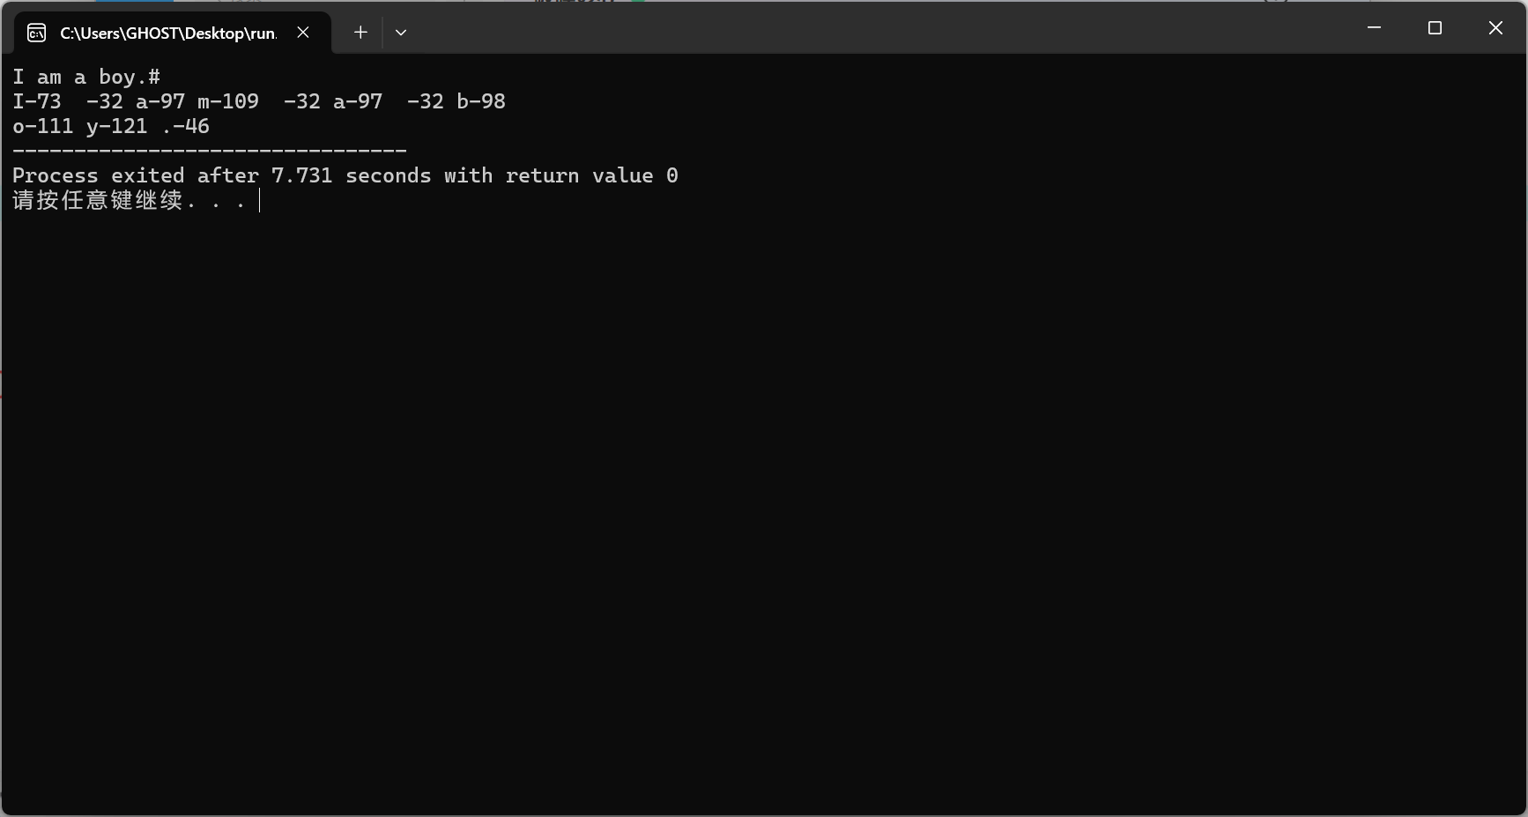Image resolution: width=1528 pixels, height=817 pixels.
Task: Click the empty black terminal area
Action: [x=763, y=511]
